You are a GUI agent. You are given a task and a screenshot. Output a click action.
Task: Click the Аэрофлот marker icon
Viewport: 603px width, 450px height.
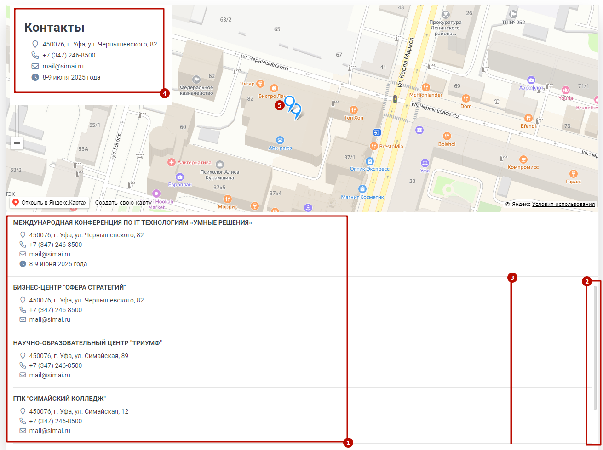tap(531, 80)
